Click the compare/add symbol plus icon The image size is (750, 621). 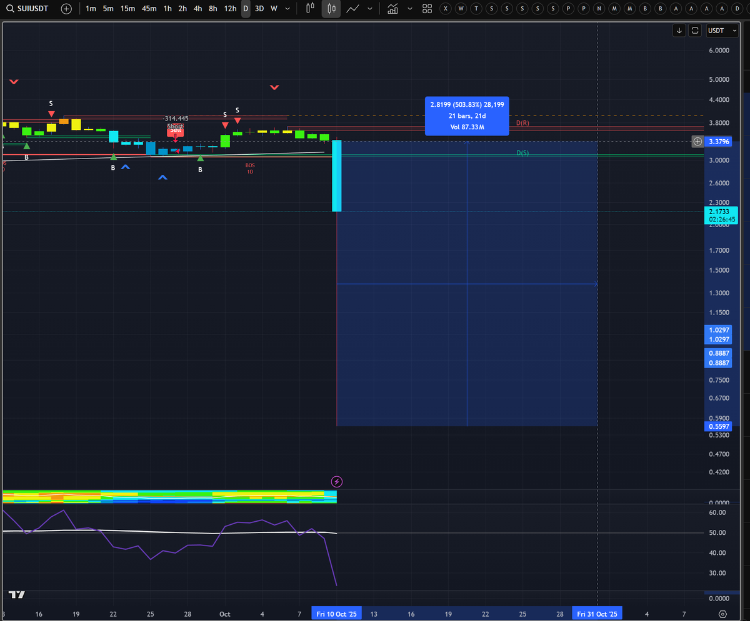[x=66, y=9]
